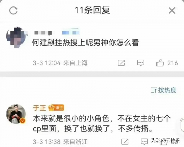Forward 于正's reply using the share icon
This screenshot has height=147, width=184.
pos(125,141)
